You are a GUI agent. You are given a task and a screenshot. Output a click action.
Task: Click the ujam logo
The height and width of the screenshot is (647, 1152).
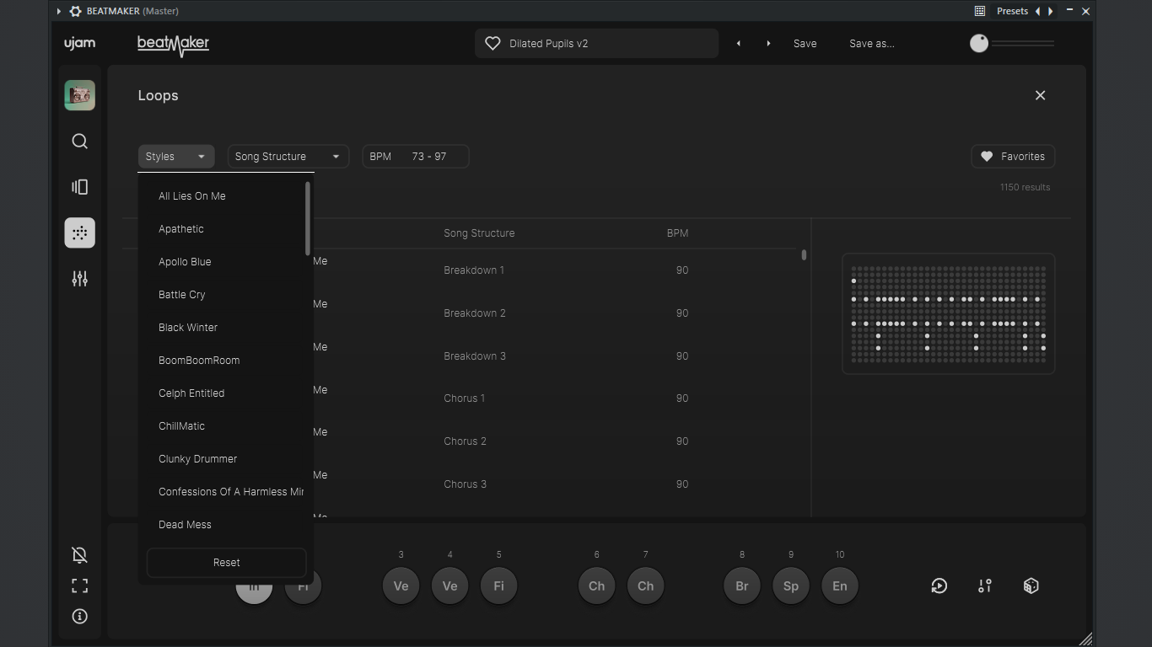[80, 43]
